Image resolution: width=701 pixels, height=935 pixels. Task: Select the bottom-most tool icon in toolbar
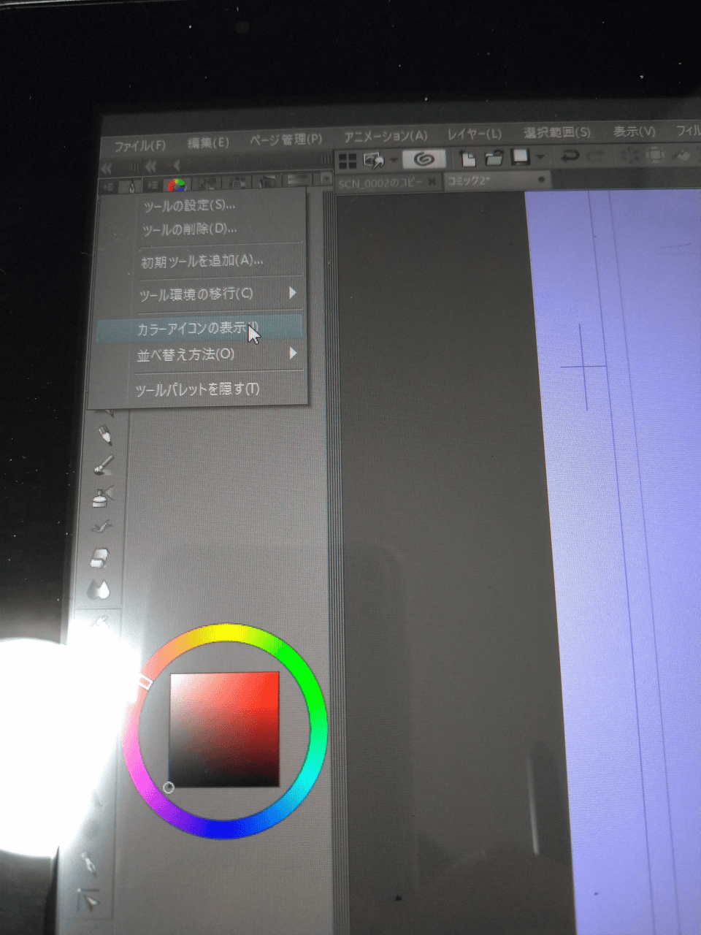click(x=89, y=899)
